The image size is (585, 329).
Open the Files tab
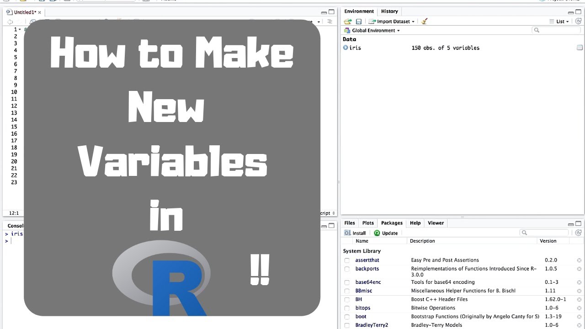pyautogui.click(x=350, y=223)
